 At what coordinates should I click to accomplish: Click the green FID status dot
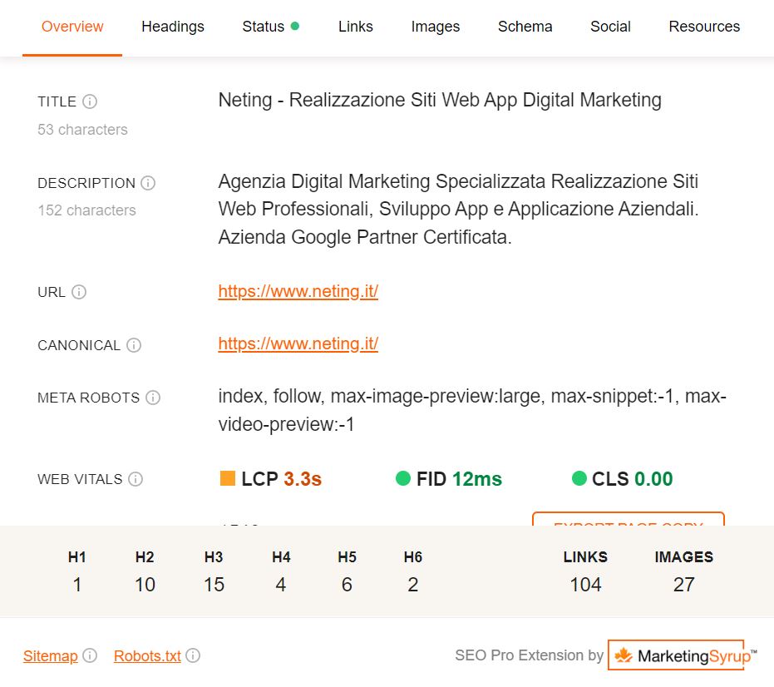(x=403, y=478)
